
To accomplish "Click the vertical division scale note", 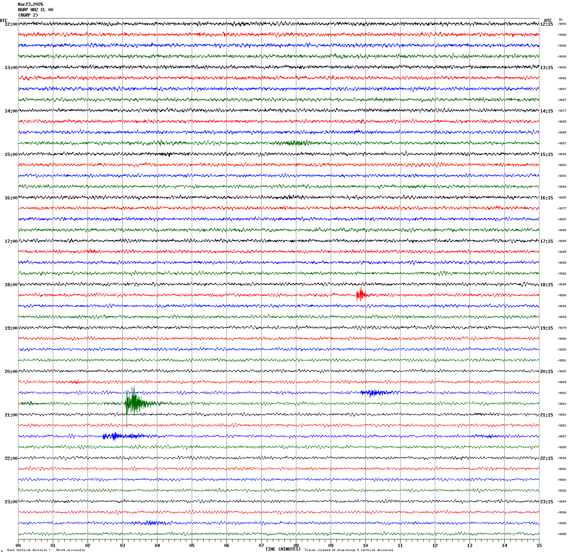I will click(x=46, y=550).
